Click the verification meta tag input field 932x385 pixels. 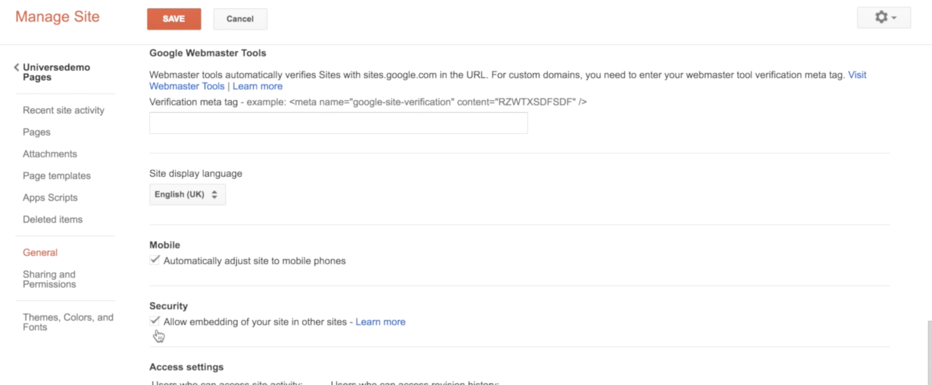[338, 123]
